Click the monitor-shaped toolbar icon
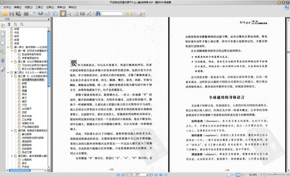The width and height of the screenshot is (290, 177). 41,14
